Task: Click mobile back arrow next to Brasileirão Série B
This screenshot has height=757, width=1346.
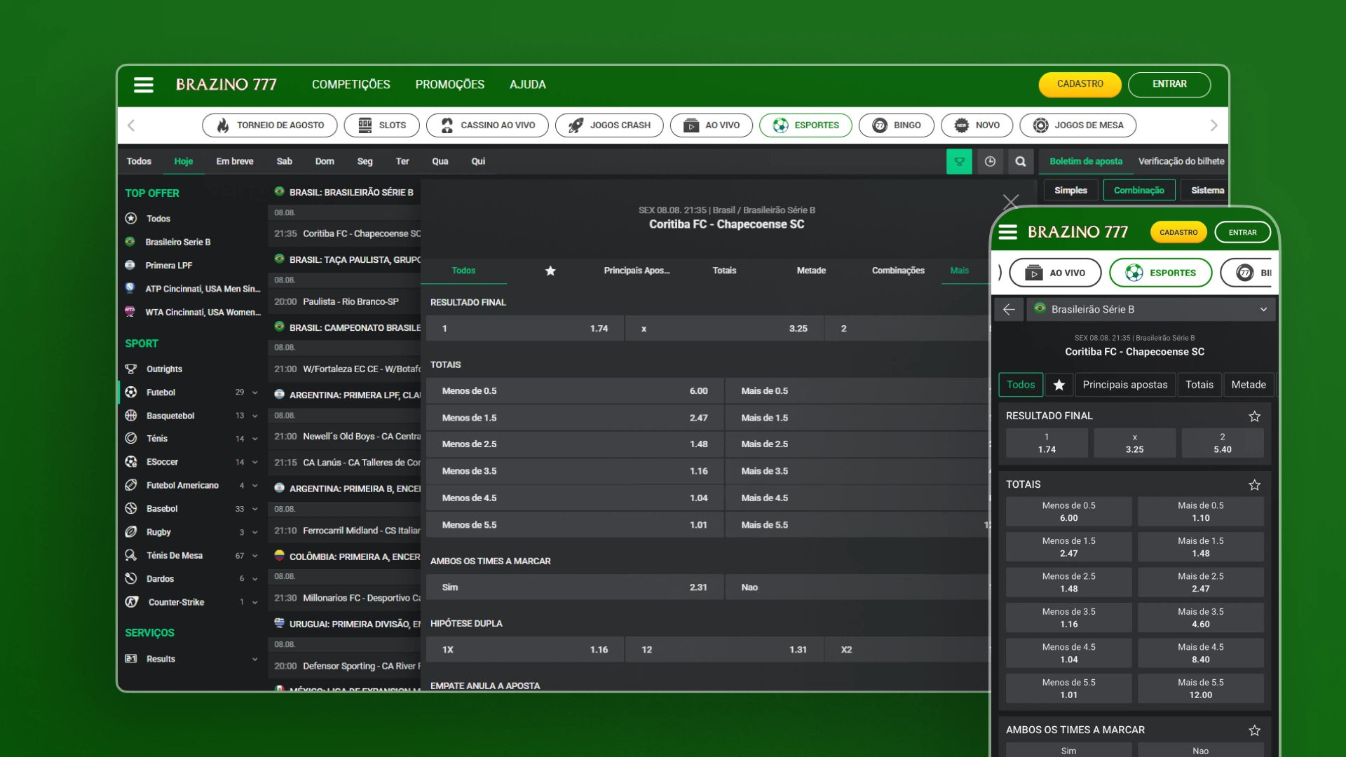Action: point(1009,309)
